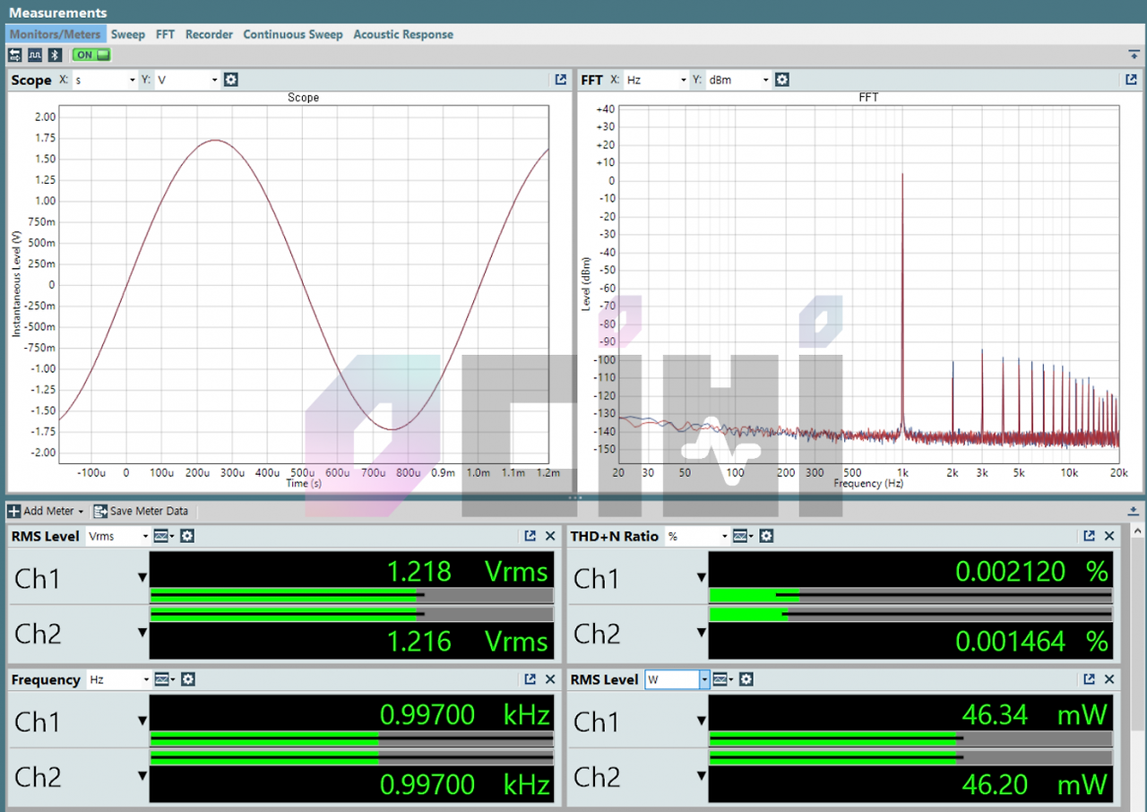Pop out the Scope panel
This screenshot has width=1147, height=812.
[x=561, y=80]
